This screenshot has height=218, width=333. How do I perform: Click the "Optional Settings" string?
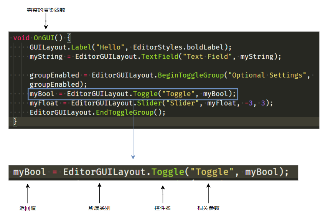pyautogui.click(x=268, y=75)
